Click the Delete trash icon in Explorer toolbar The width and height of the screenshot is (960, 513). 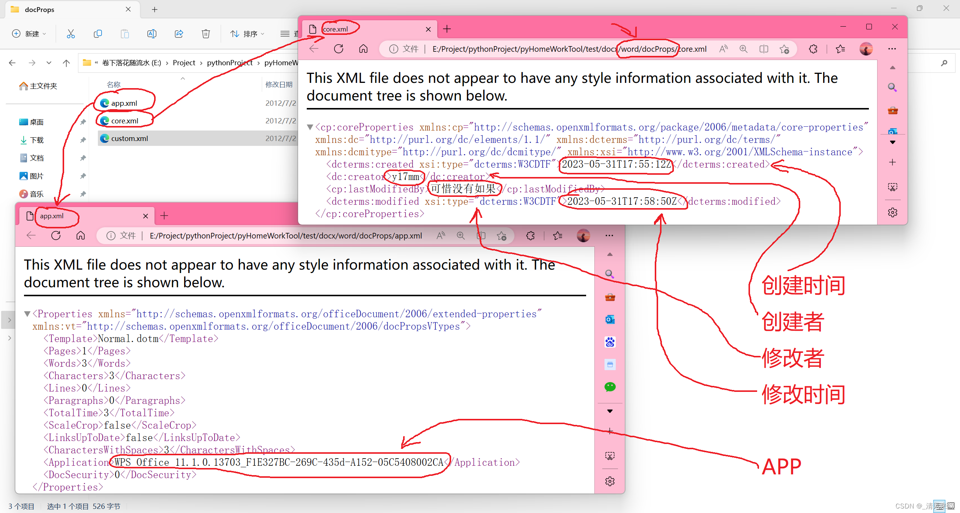tap(206, 34)
